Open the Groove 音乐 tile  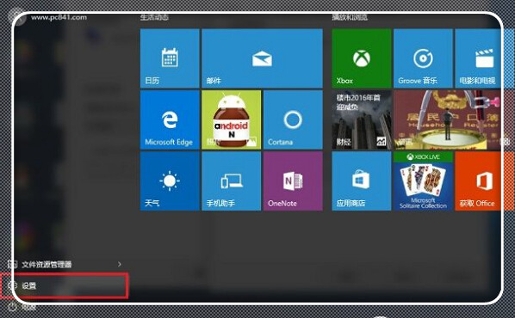423,58
